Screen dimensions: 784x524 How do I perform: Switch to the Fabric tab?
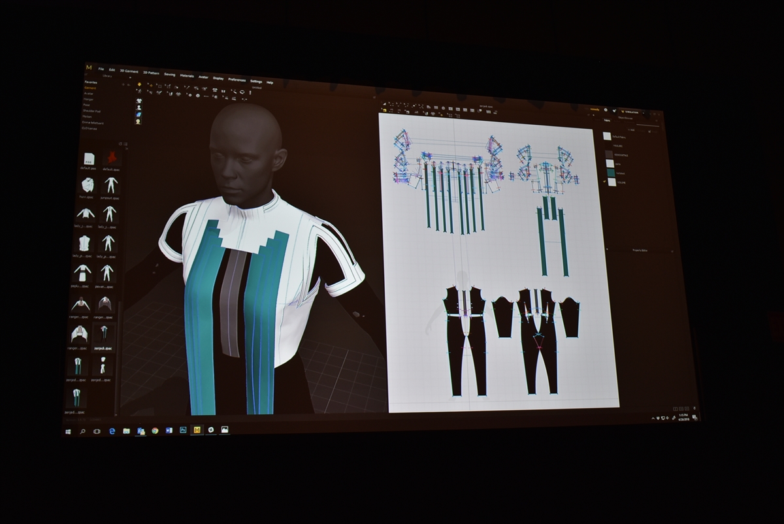pyautogui.click(x=607, y=120)
